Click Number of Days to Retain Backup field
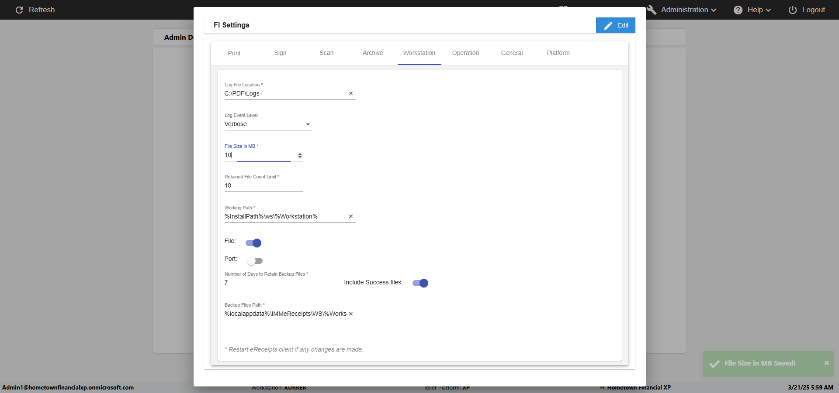 pyautogui.click(x=281, y=283)
